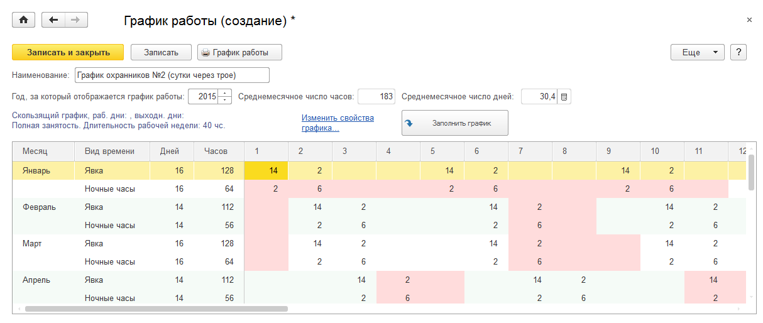Screen dimensions: 763x323
Task: Click the Home icon button
Action: tap(24, 20)
